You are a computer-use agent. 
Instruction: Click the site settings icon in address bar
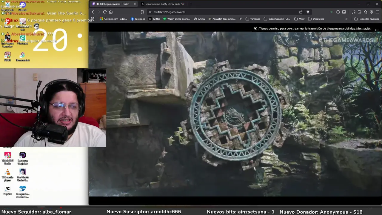150,12
